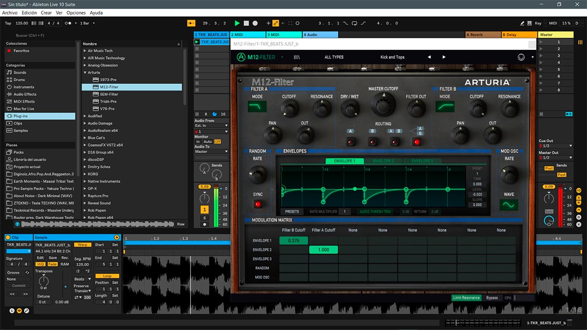This screenshot has width=587, height=330.
Task: Set Monitor to In
Action: pos(198,142)
